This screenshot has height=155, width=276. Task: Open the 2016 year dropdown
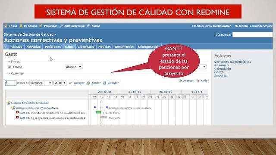(60, 83)
